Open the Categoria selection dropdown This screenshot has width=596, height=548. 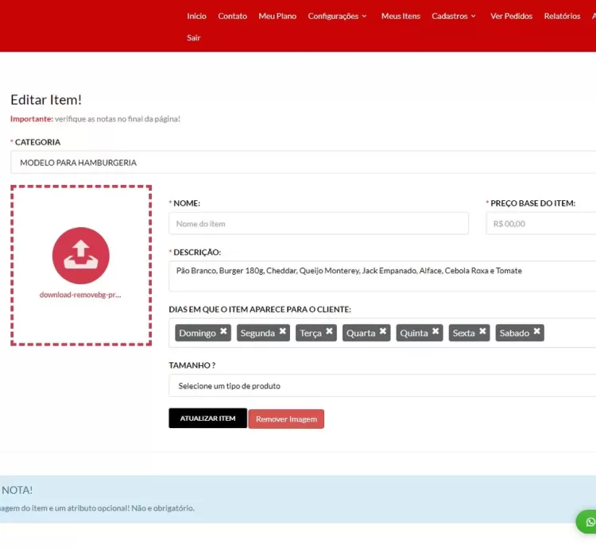302,163
